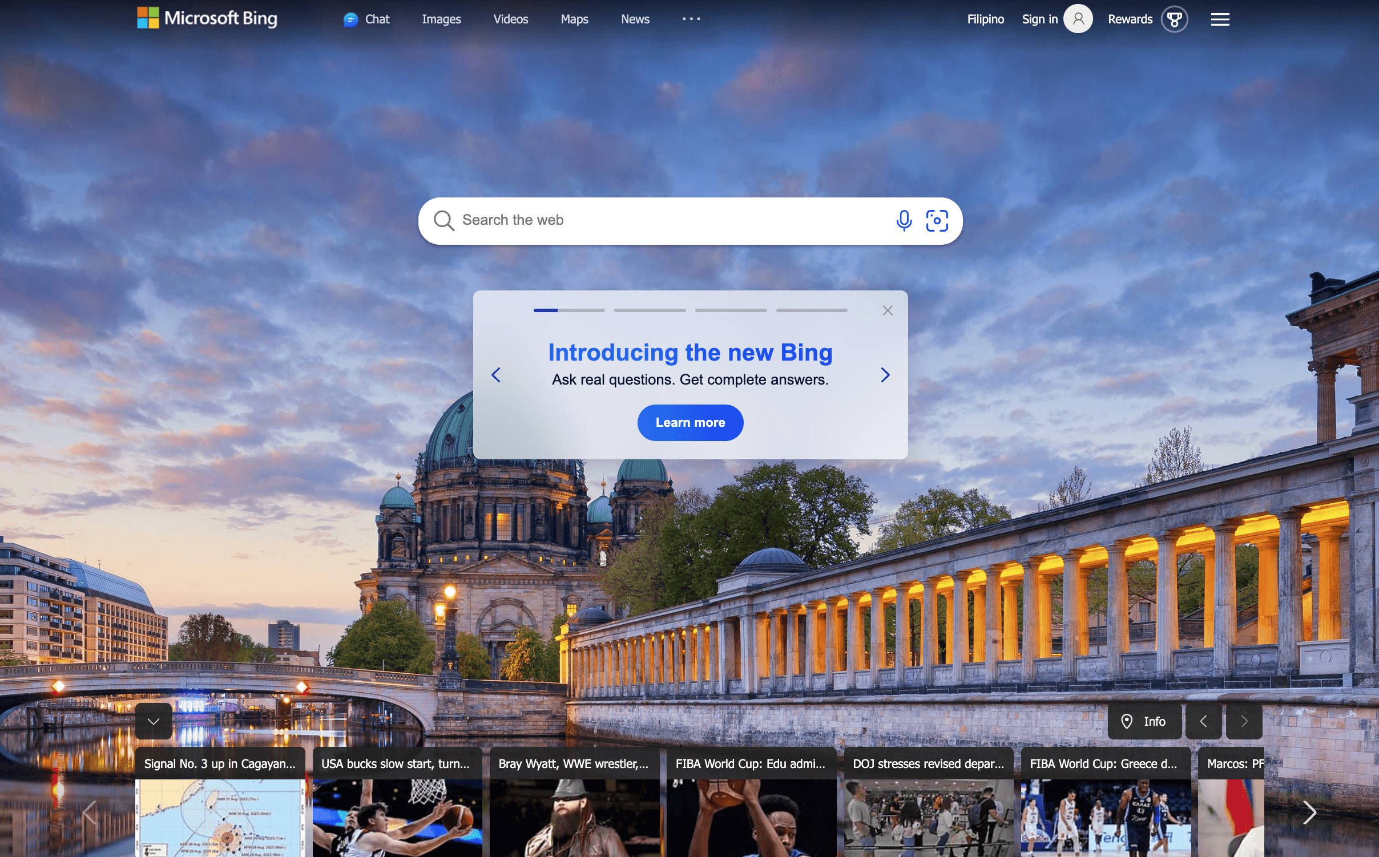Go to previous promo slide arrow
Viewport: 1379px width, 857px height.
click(496, 375)
